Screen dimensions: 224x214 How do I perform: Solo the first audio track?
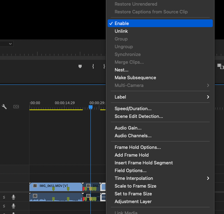coord(4,197)
